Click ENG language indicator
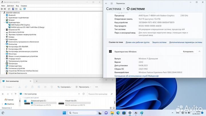This screenshot has width=206, height=116. (177, 113)
